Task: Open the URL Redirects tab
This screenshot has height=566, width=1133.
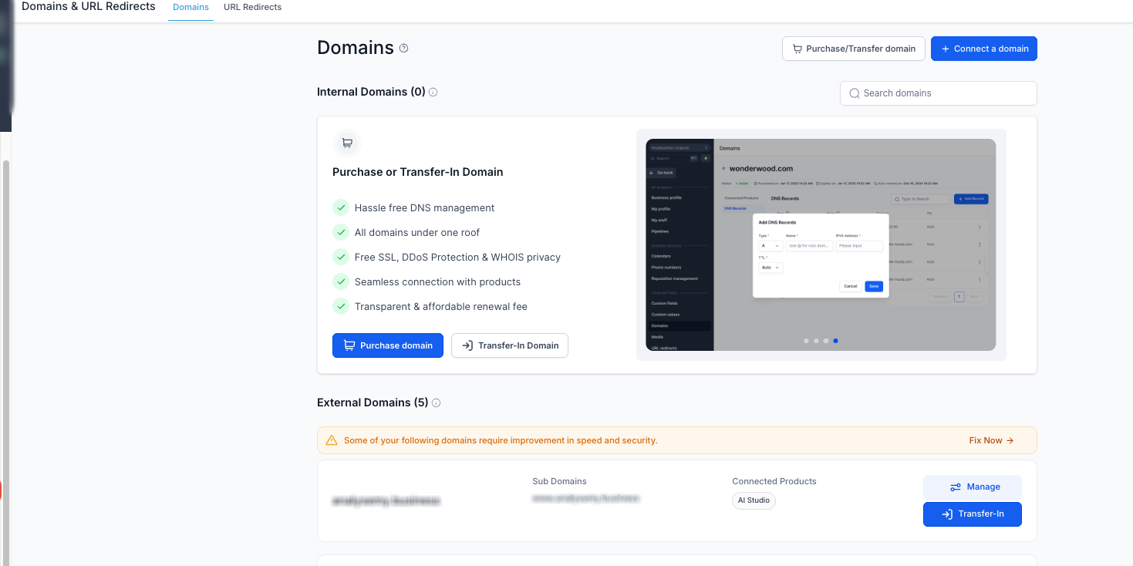Action: coord(252,7)
